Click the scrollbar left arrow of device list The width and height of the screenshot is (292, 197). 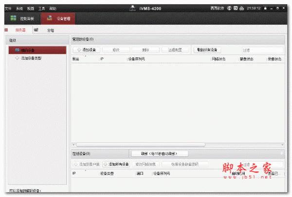point(73,144)
